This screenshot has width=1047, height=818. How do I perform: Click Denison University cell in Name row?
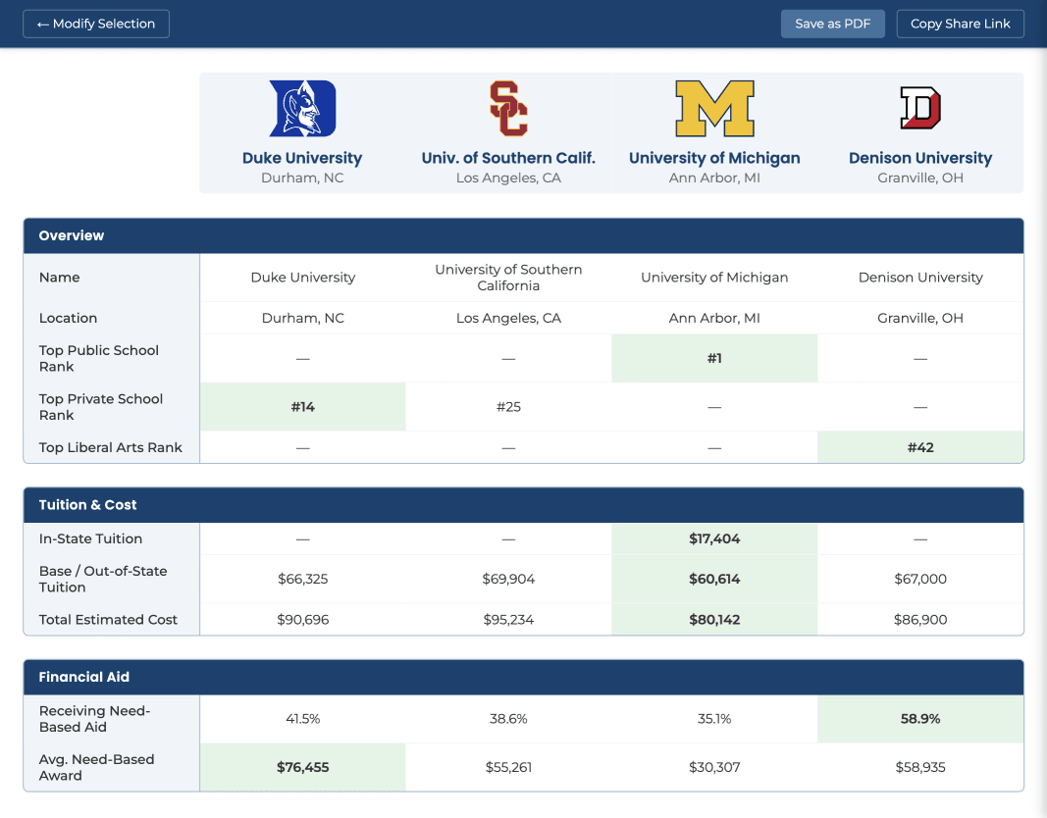tap(920, 278)
